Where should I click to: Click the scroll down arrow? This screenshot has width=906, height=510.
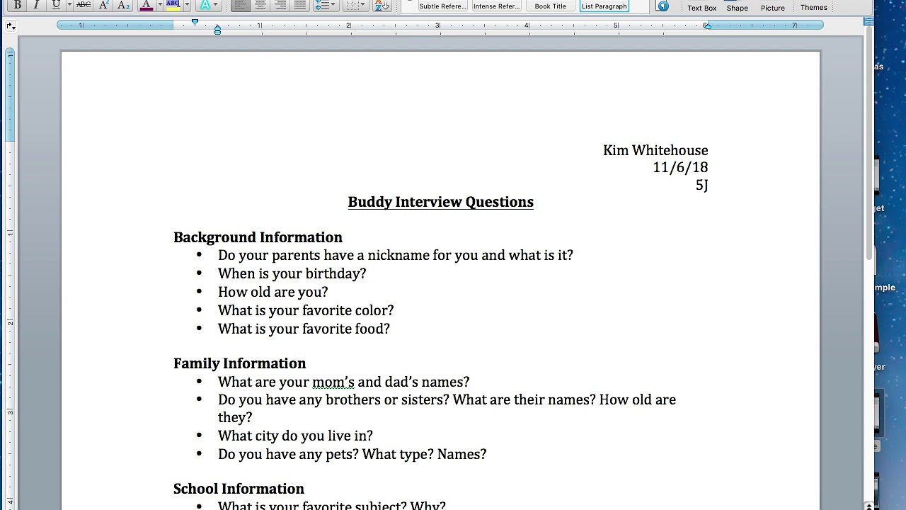coord(868,505)
